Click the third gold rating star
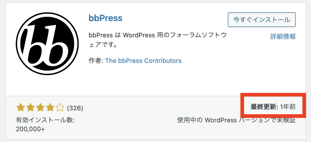Image resolution: width=311 pixels, height=142 pixels. coord(40,108)
